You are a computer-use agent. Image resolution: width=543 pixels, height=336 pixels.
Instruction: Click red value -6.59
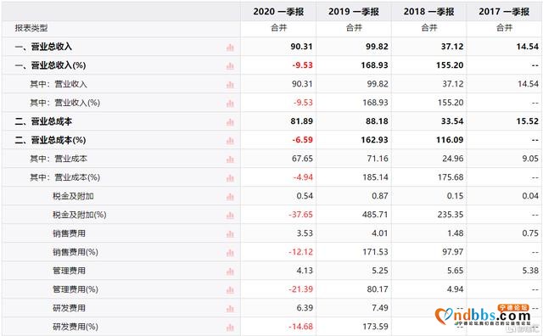[302, 140]
